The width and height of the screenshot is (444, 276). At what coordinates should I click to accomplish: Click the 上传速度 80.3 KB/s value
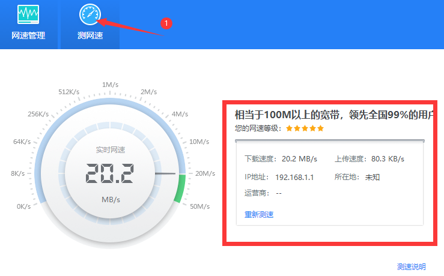pos(388,159)
